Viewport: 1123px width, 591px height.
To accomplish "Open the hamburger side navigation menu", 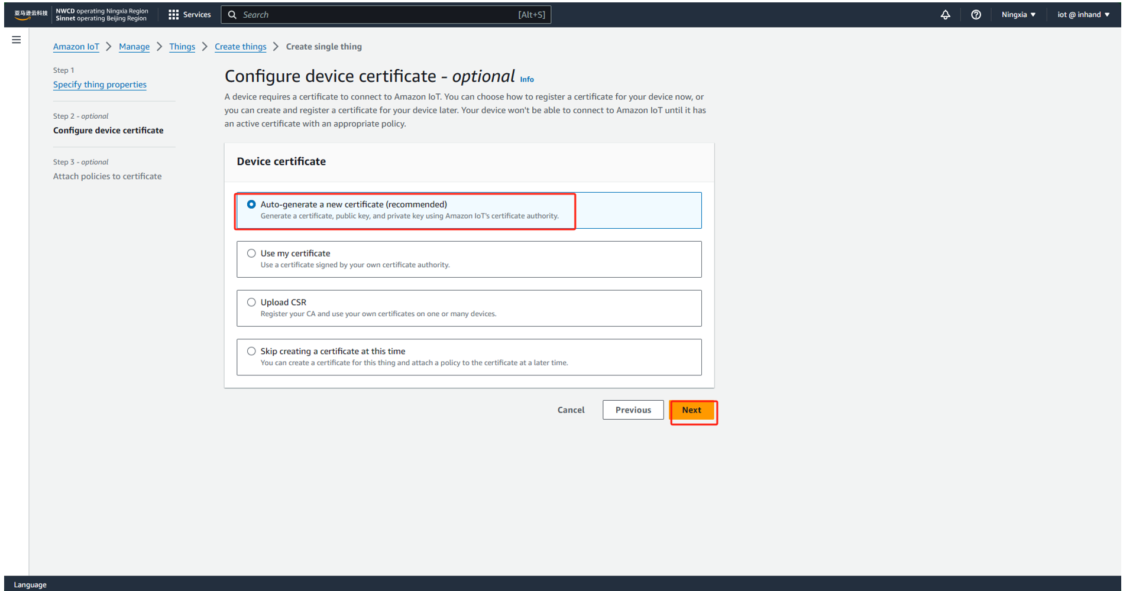I will 17,40.
